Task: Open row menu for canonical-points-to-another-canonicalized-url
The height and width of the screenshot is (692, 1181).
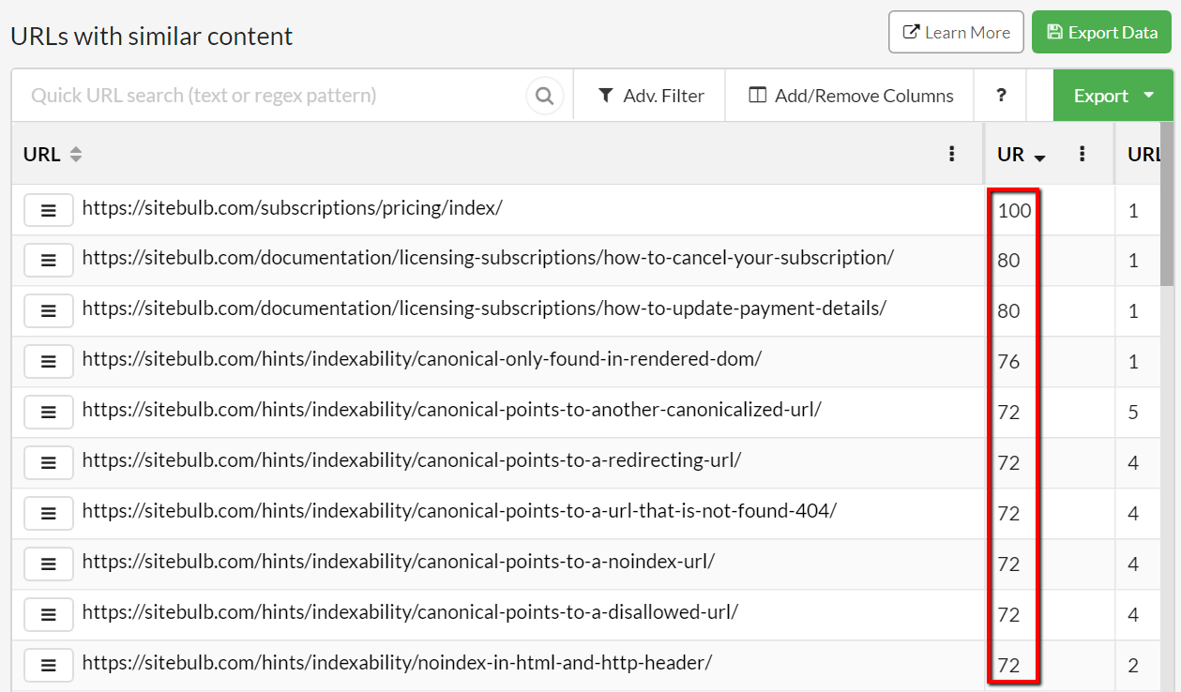Action: 49,414
